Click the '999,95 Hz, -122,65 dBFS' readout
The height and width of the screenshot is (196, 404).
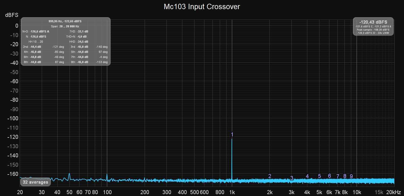click(x=65, y=21)
